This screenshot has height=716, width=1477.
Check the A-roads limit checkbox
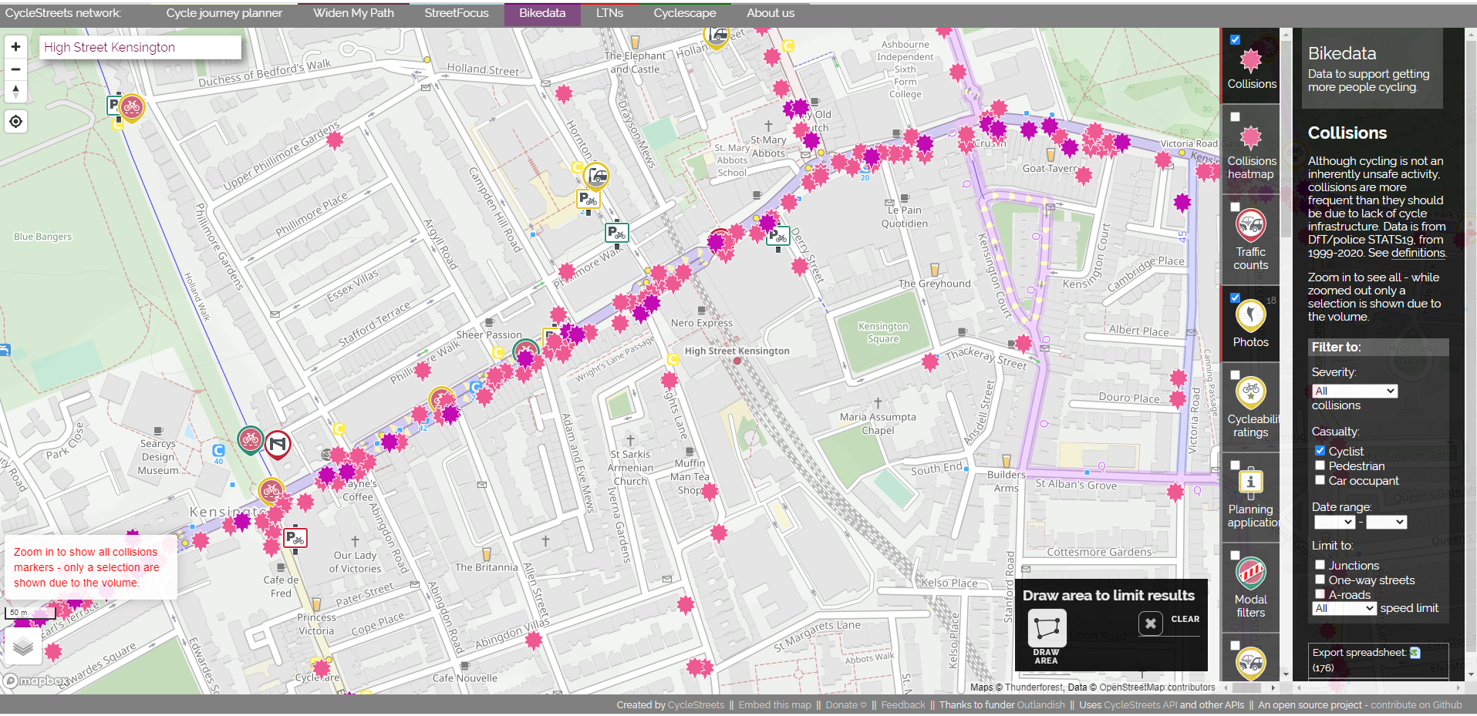[1320, 593]
